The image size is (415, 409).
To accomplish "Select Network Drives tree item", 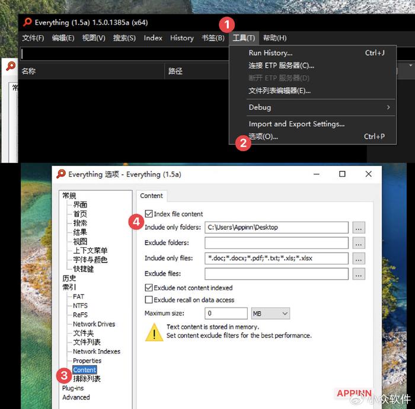I will (94, 324).
